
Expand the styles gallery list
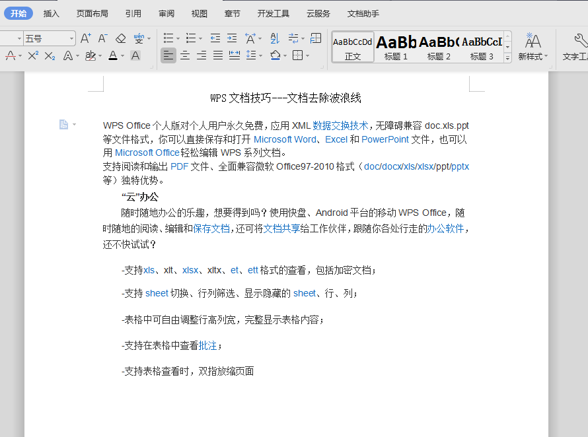click(508, 57)
